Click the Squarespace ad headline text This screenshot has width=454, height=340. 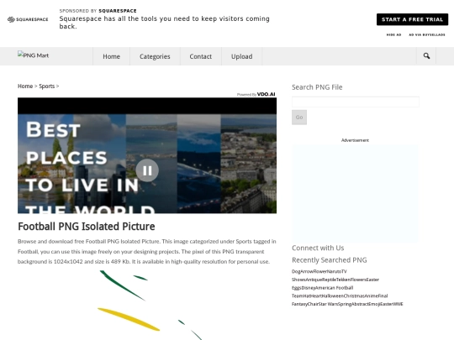[x=165, y=23]
